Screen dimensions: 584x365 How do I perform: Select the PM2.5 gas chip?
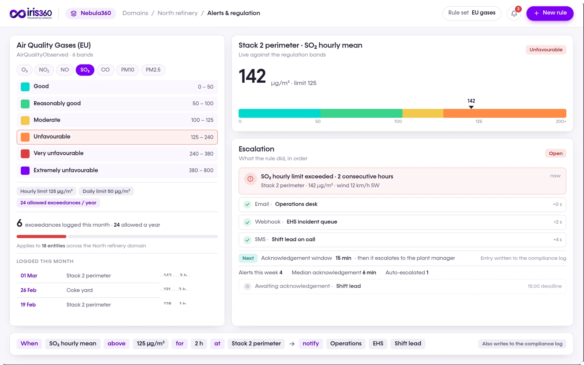coord(153,70)
